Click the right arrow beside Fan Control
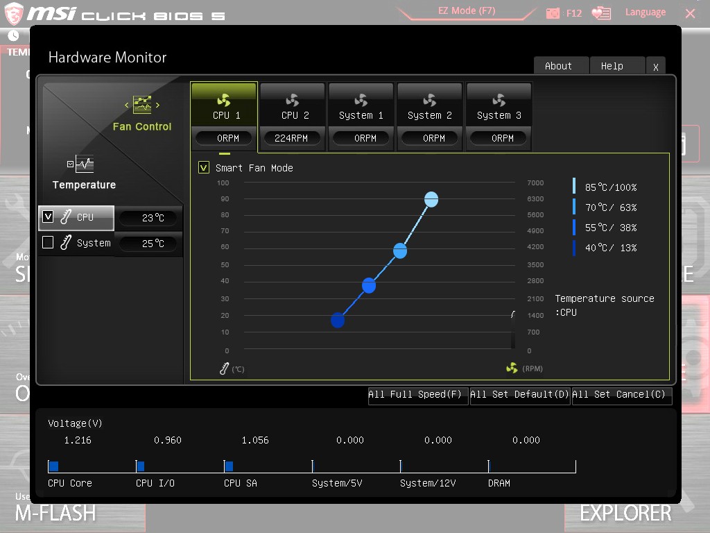710x533 pixels. pos(157,105)
